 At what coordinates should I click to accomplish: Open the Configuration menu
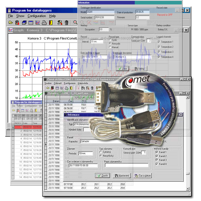point(37,16)
